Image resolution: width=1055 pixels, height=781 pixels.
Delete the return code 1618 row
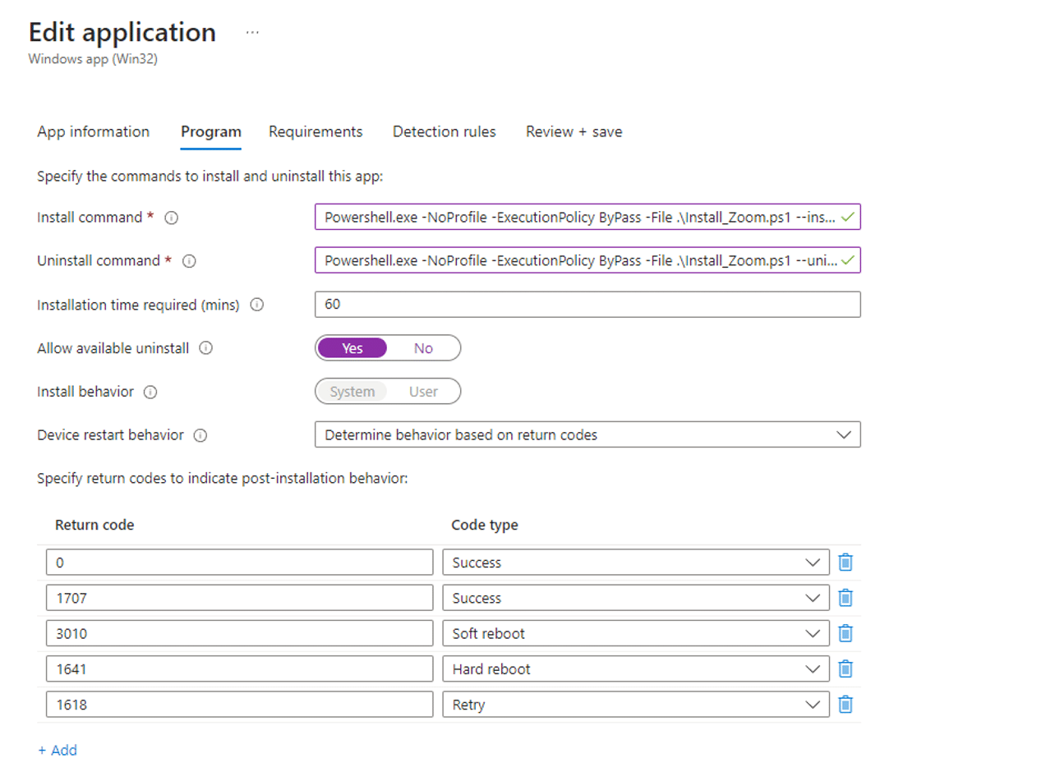point(845,704)
